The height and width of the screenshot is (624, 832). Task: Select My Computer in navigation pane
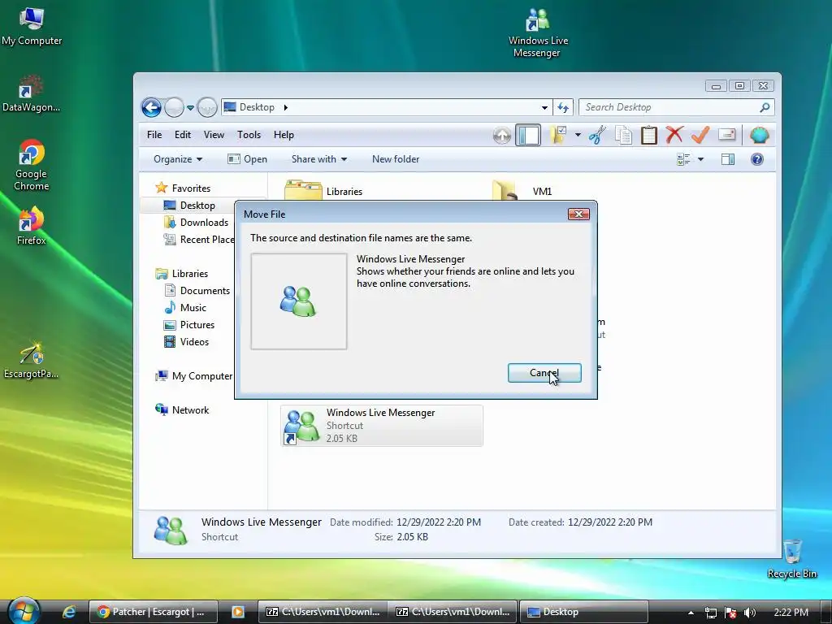pos(193,376)
